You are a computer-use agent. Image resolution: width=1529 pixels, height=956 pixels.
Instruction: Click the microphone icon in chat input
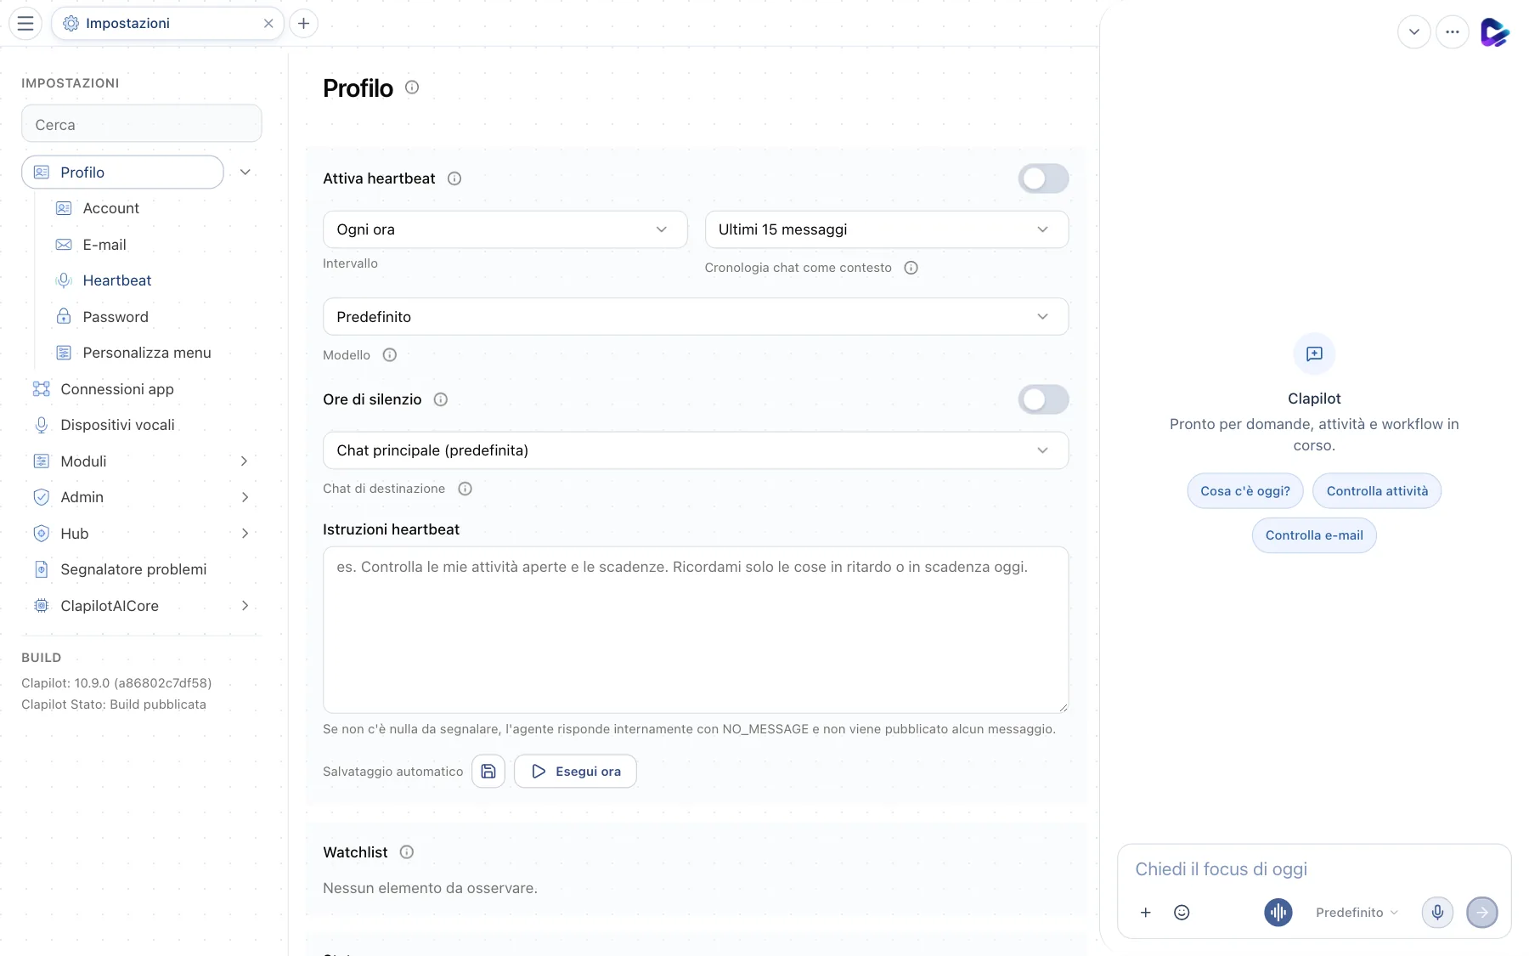(1437, 913)
